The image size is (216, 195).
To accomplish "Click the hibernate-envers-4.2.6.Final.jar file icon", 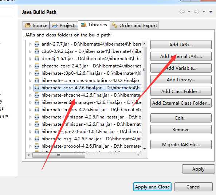I will pyautogui.click(x=37, y=110).
